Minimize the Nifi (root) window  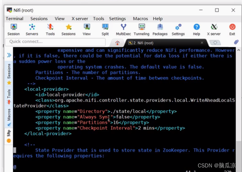pos(201,10)
